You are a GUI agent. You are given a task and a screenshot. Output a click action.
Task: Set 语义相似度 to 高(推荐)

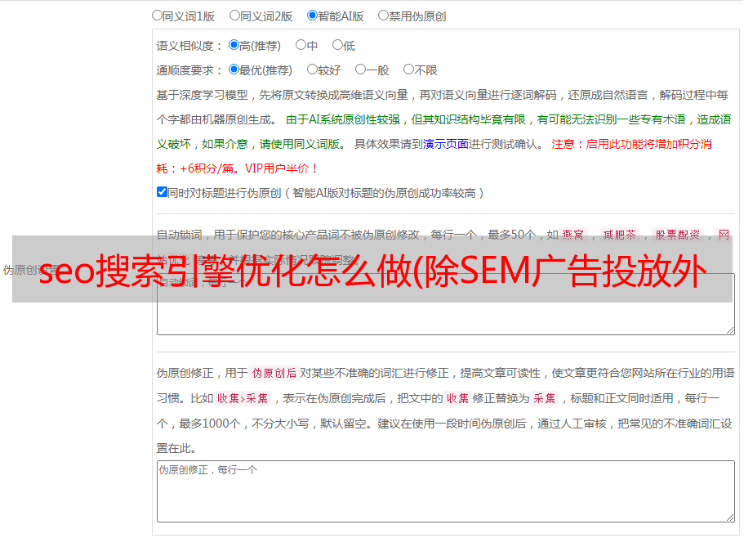click(234, 45)
